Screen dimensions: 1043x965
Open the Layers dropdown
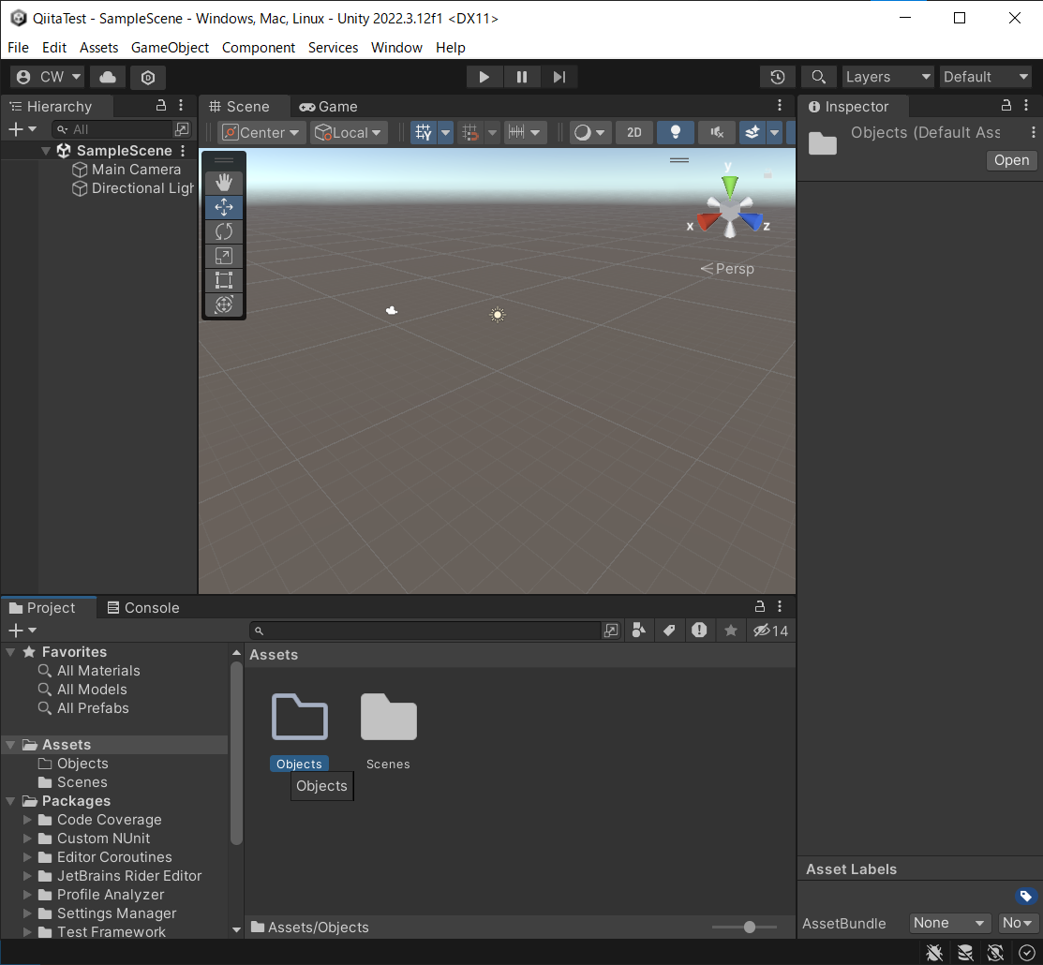(887, 77)
